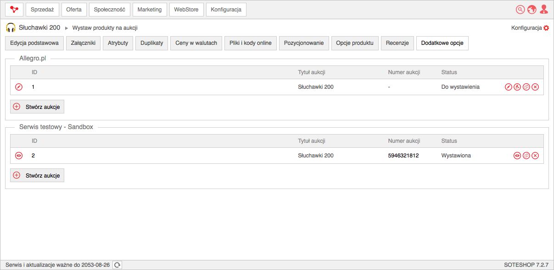Click the Tytuł aukcji header in Allegro.pl table
Viewport: 554px width, 270px height.
click(312, 72)
